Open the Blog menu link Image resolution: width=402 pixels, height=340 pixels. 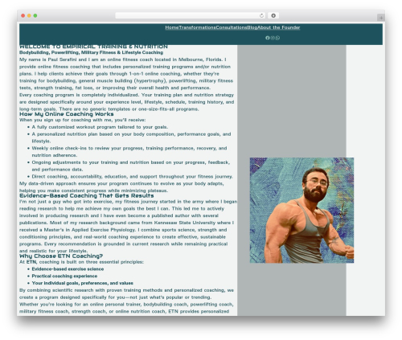(252, 27)
